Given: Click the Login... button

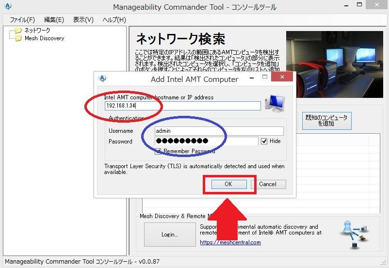Looking at the screenshot, I should (170, 234).
